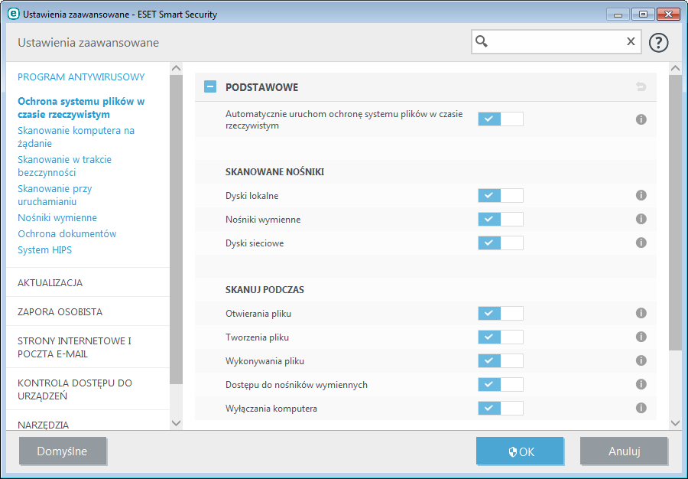Collapse the Podstawowe section

pyautogui.click(x=210, y=86)
